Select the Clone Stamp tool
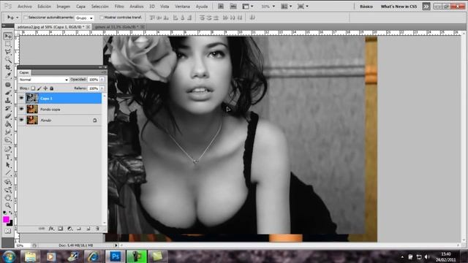The image size is (468, 263). (8, 100)
